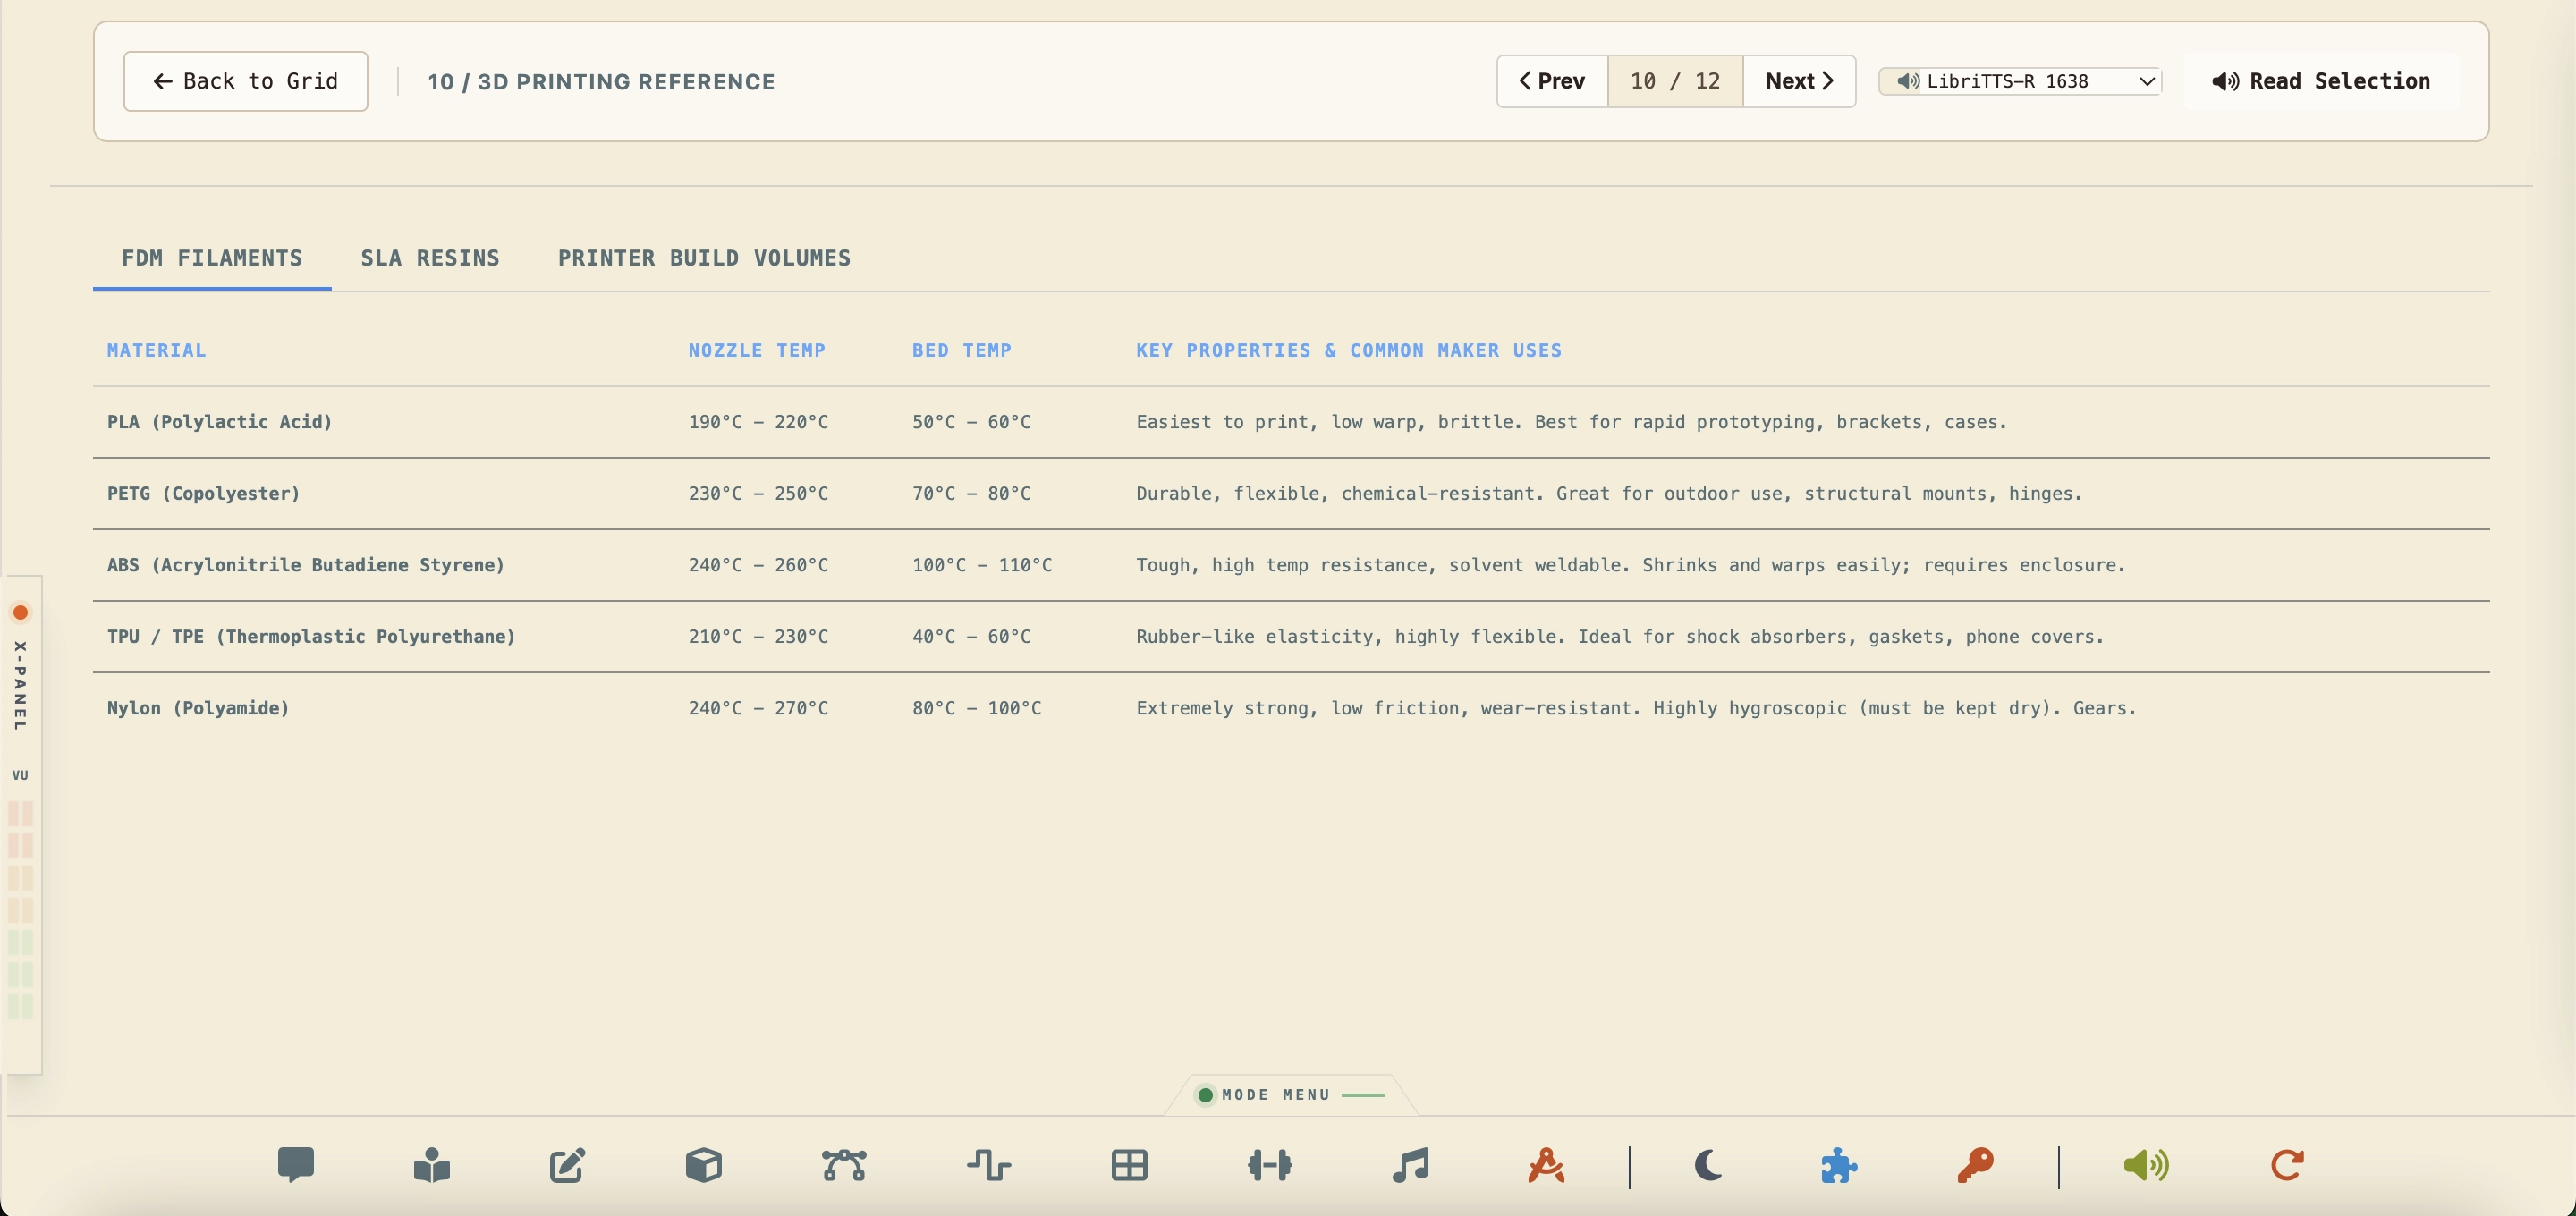Click the 100°C – 110°C bed temp cell
This screenshot has height=1216, width=2576.
click(x=982, y=565)
